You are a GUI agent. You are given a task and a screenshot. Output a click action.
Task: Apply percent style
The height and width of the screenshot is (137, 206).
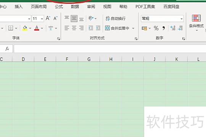click(156, 28)
